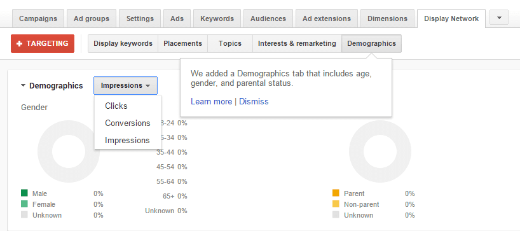Viewport: 520px width, 231px height.
Task: Click the Parent orange swatch
Action: pos(336,193)
